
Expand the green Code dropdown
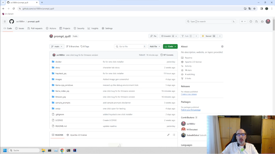pos(170,46)
